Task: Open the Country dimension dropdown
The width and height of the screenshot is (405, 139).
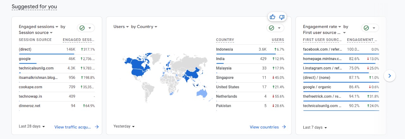Action: click(x=147, y=27)
